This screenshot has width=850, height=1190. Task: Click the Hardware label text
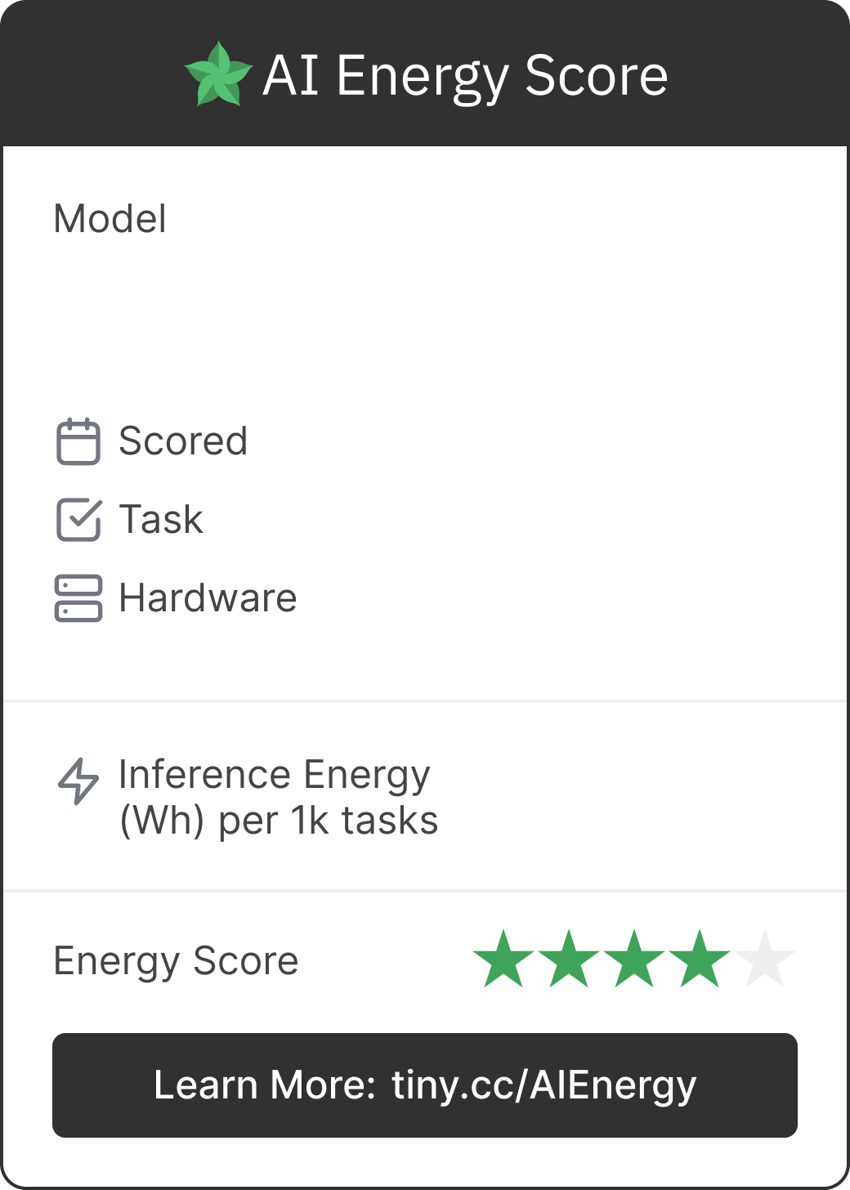click(208, 598)
